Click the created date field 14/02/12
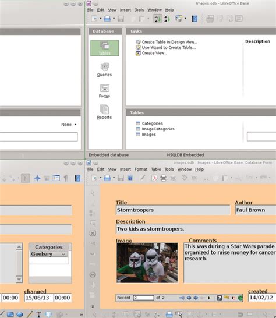Image resolution: width=276 pixels, height=318 pixels. [x=262, y=298]
